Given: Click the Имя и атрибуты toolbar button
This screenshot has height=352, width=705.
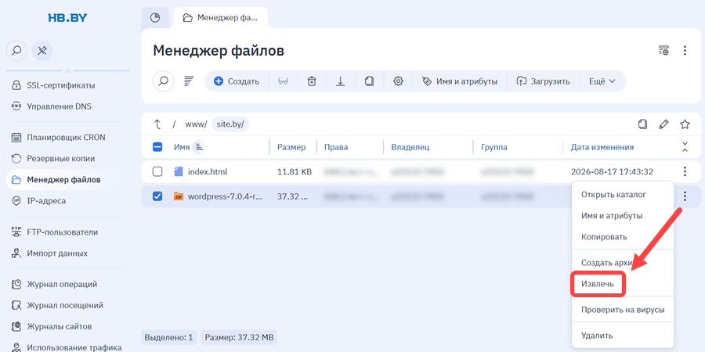Looking at the screenshot, I should [460, 81].
